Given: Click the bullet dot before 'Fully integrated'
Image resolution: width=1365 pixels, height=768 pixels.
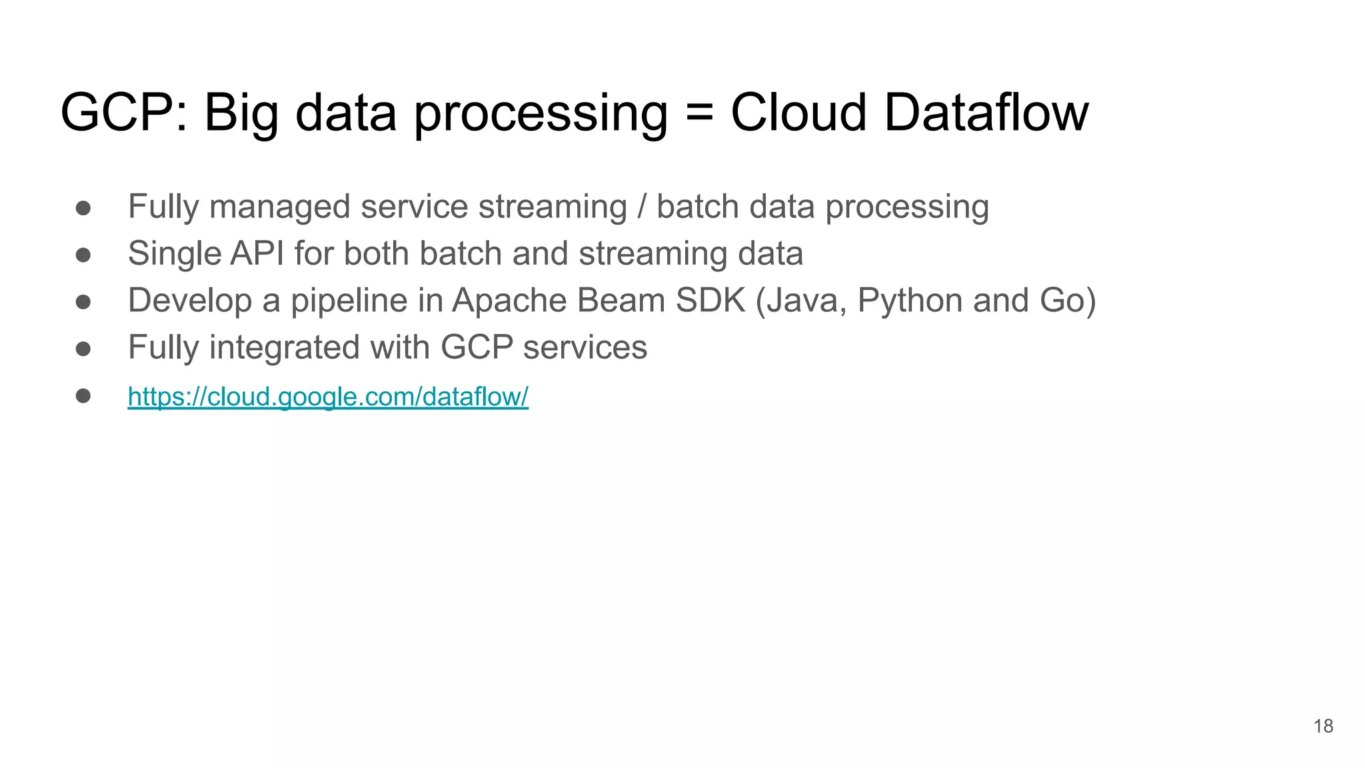Looking at the screenshot, I should [83, 349].
